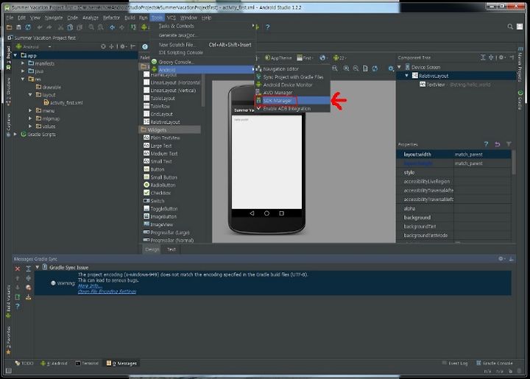This screenshot has height=379, width=530.
Task: Open the File menu
Action: pos(10,18)
